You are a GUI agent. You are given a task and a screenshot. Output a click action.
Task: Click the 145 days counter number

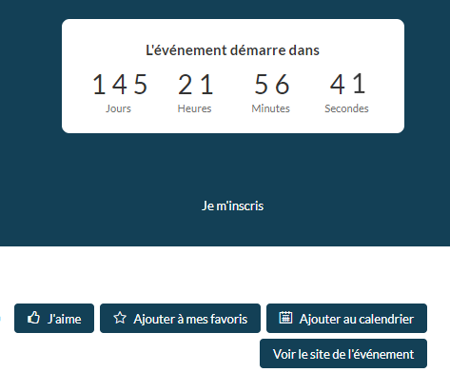(x=120, y=85)
